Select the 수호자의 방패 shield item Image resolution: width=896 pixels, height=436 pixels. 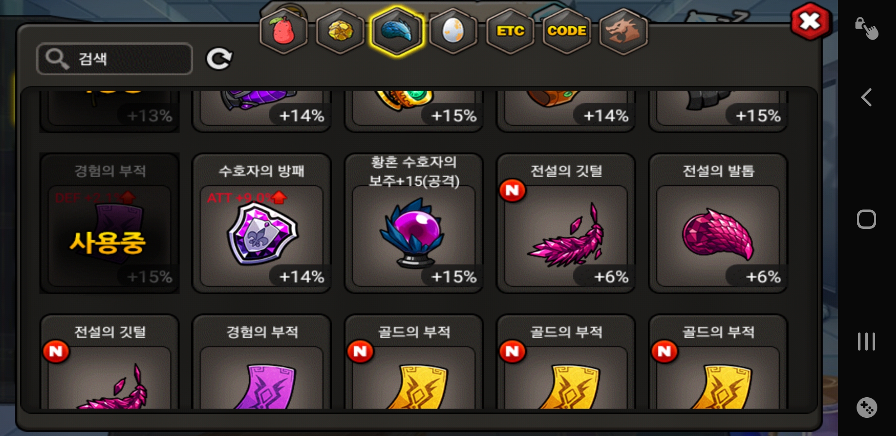click(x=262, y=223)
